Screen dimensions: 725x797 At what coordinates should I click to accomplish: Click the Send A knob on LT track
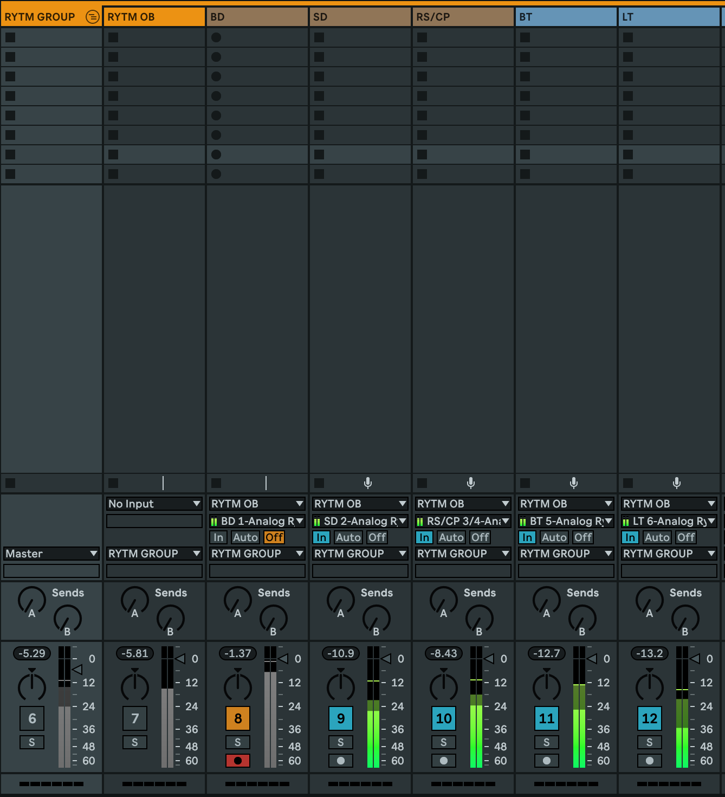tap(649, 600)
